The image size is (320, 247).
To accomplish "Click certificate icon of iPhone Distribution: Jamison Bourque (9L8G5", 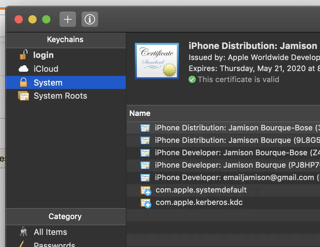I will point(145,141).
